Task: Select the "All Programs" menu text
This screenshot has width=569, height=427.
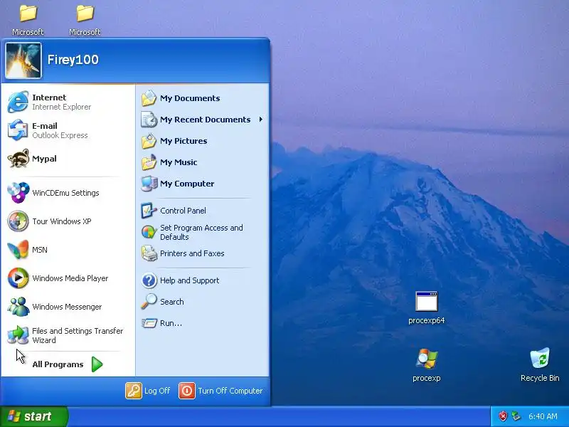Action: [x=58, y=364]
